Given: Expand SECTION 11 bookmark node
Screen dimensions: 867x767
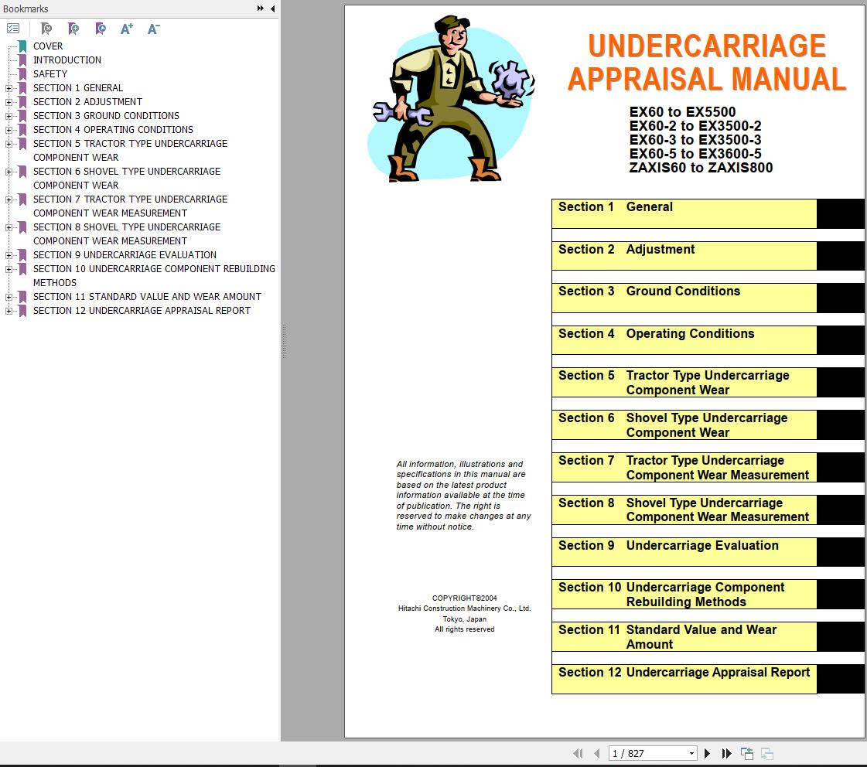Looking at the screenshot, I should [9, 297].
